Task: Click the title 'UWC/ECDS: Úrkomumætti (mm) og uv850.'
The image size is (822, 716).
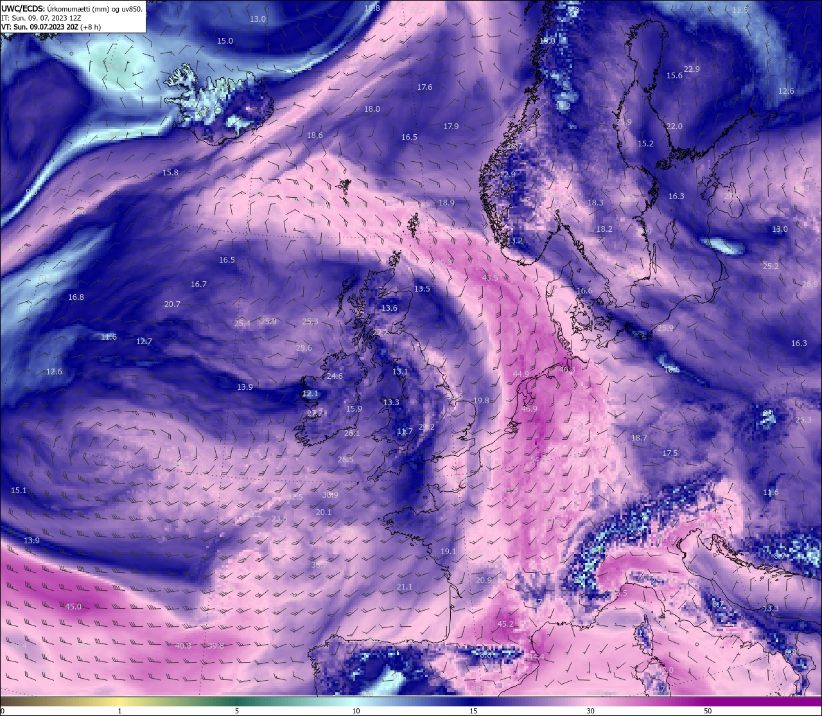Action: pyautogui.click(x=72, y=9)
